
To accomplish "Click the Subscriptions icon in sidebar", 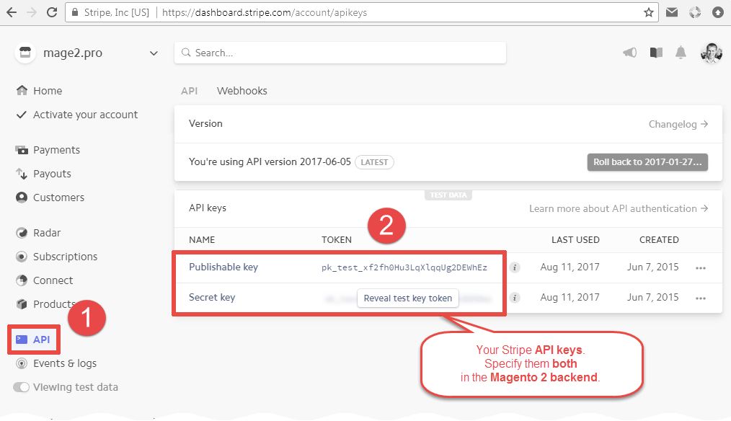I will click(22, 257).
